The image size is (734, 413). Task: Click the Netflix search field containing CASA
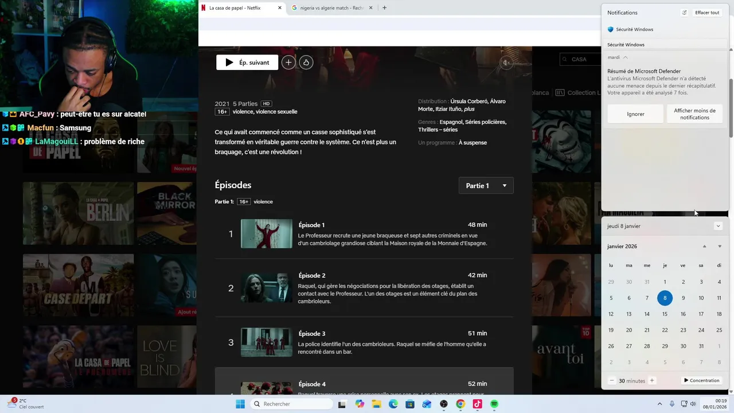click(x=580, y=59)
